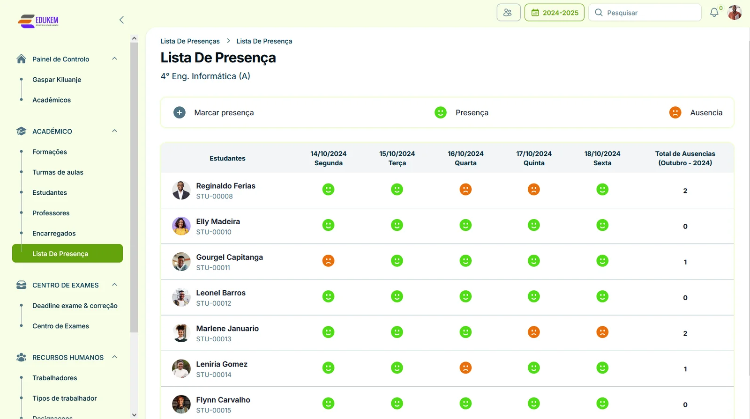
Task: Click the EDUKEM logo
Action: (x=38, y=21)
